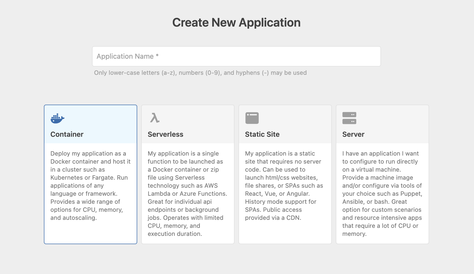Click the Server heading label
This screenshot has width=474, height=274.
point(353,134)
